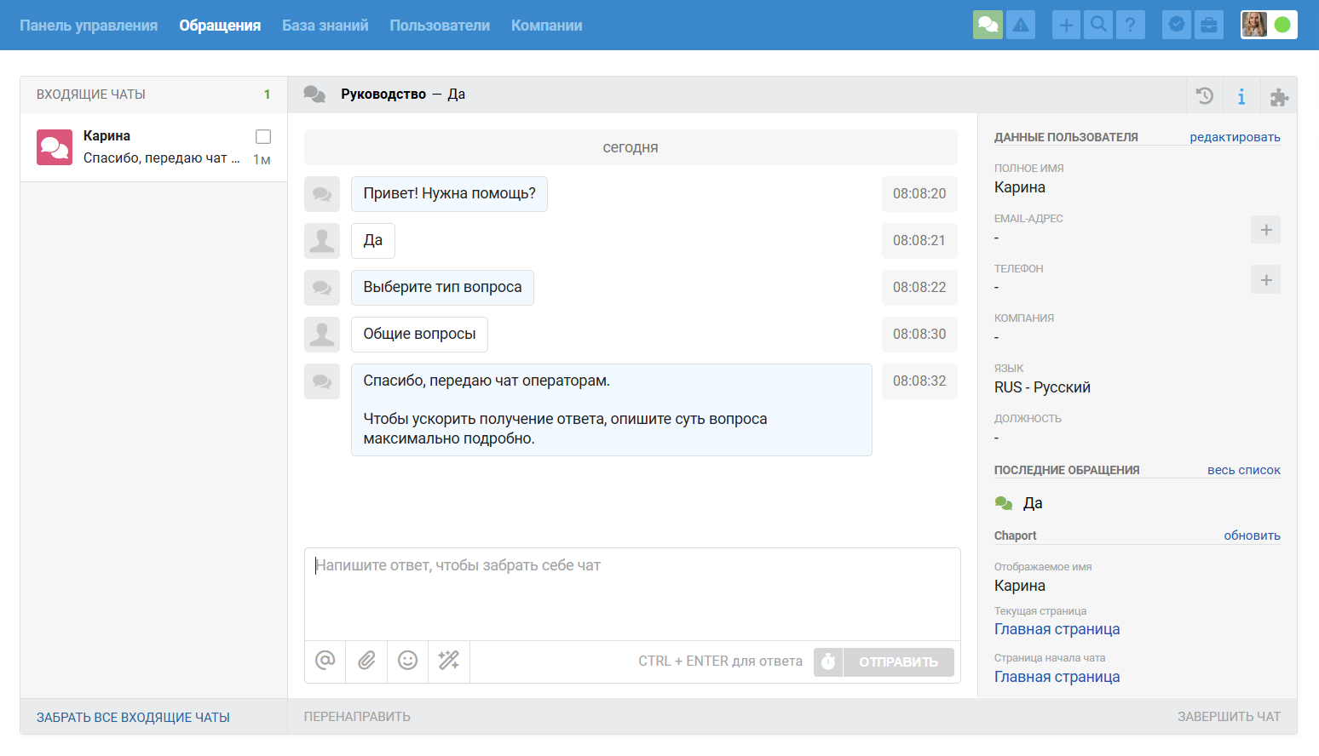Select Карина's chat in incoming list
This screenshot has height=756, width=1319.
(153, 147)
